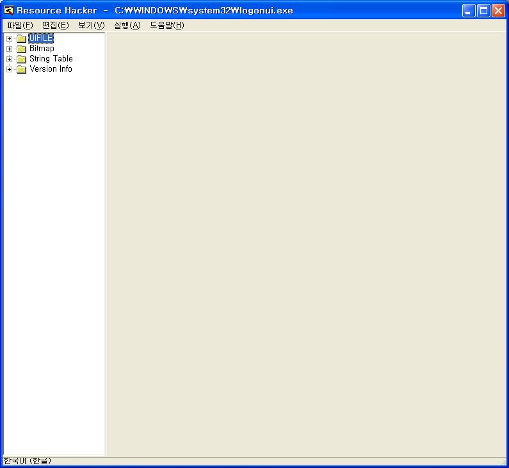Viewport: 509px width, 468px height.
Task: Select the Version Info tree label
Action: click(51, 69)
